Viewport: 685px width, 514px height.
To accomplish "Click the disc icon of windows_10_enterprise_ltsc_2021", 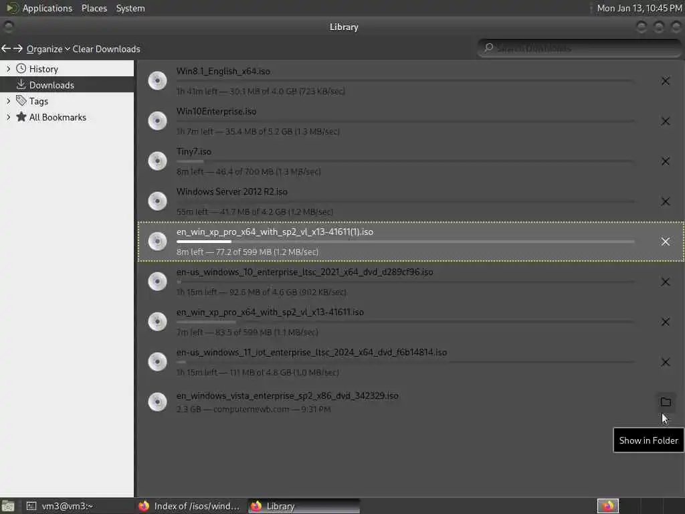I will (x=157, y=282).
